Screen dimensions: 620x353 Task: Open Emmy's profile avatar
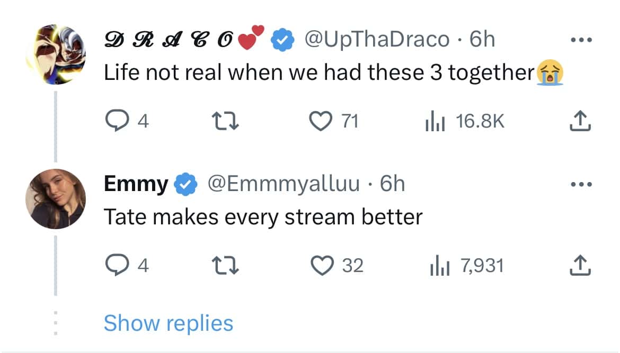(x=55, y=198)
